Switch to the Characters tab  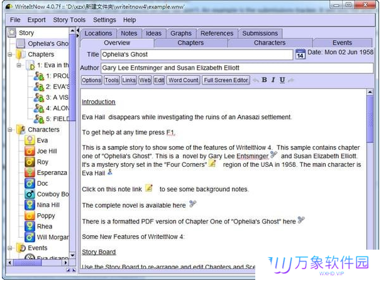[x=270, y=43]
